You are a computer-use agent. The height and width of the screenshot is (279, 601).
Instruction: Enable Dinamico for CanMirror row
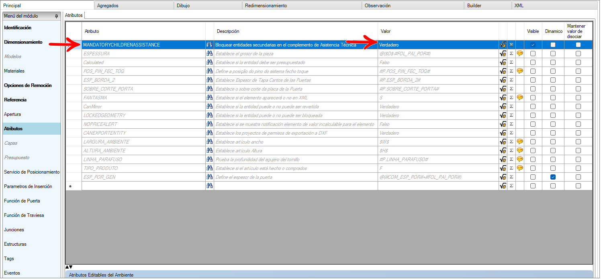click(x=553, y=107)
